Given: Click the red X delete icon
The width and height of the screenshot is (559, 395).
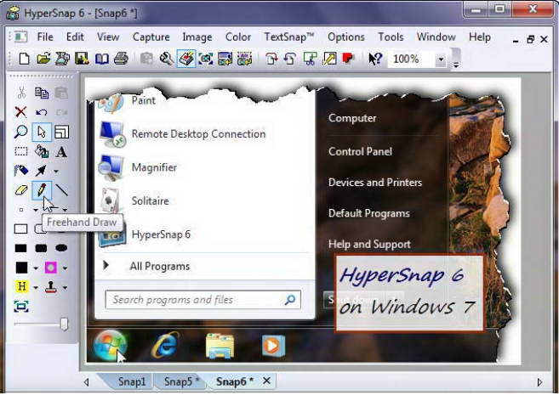Looking at the screenshot, I should point(20,112).
